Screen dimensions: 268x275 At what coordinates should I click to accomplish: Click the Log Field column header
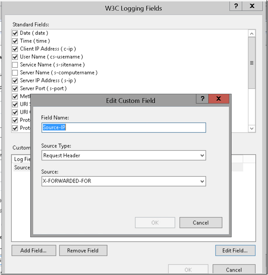point(21,159)
